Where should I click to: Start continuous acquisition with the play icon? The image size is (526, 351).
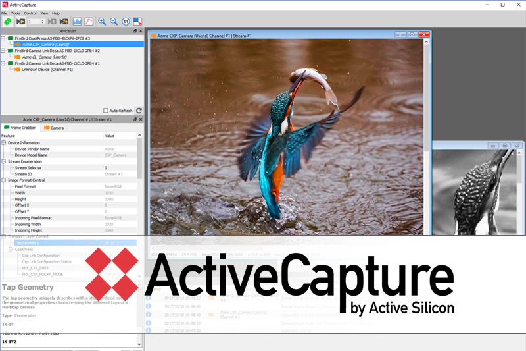point(21,22)
